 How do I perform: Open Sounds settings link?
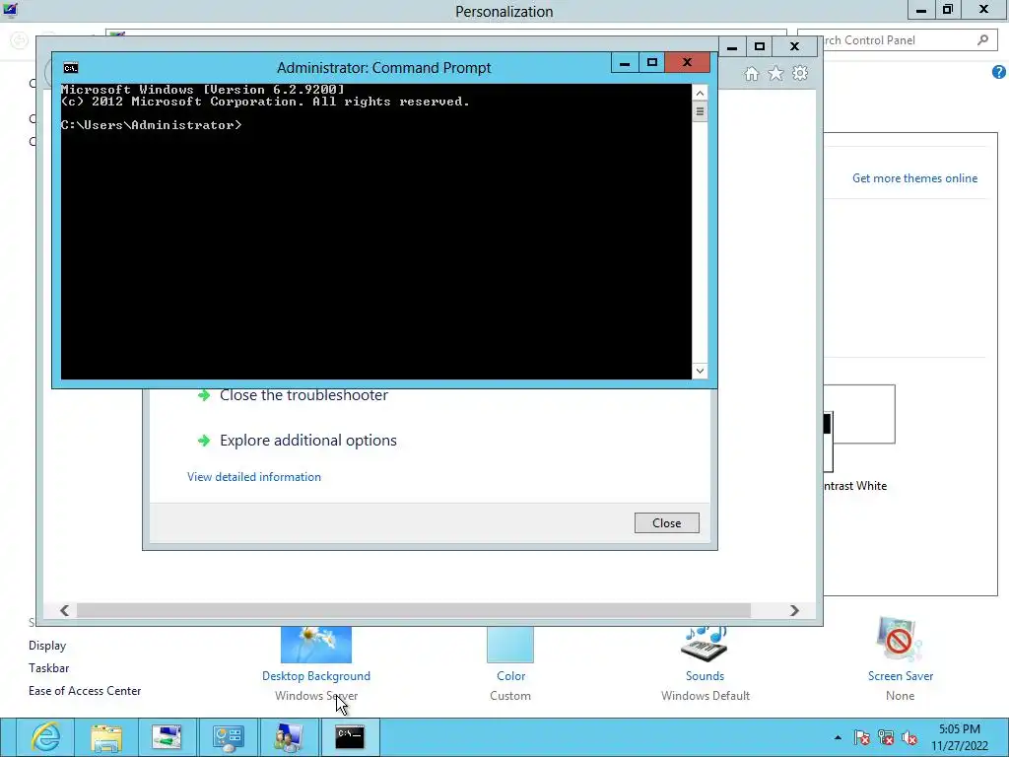[705, 676]
